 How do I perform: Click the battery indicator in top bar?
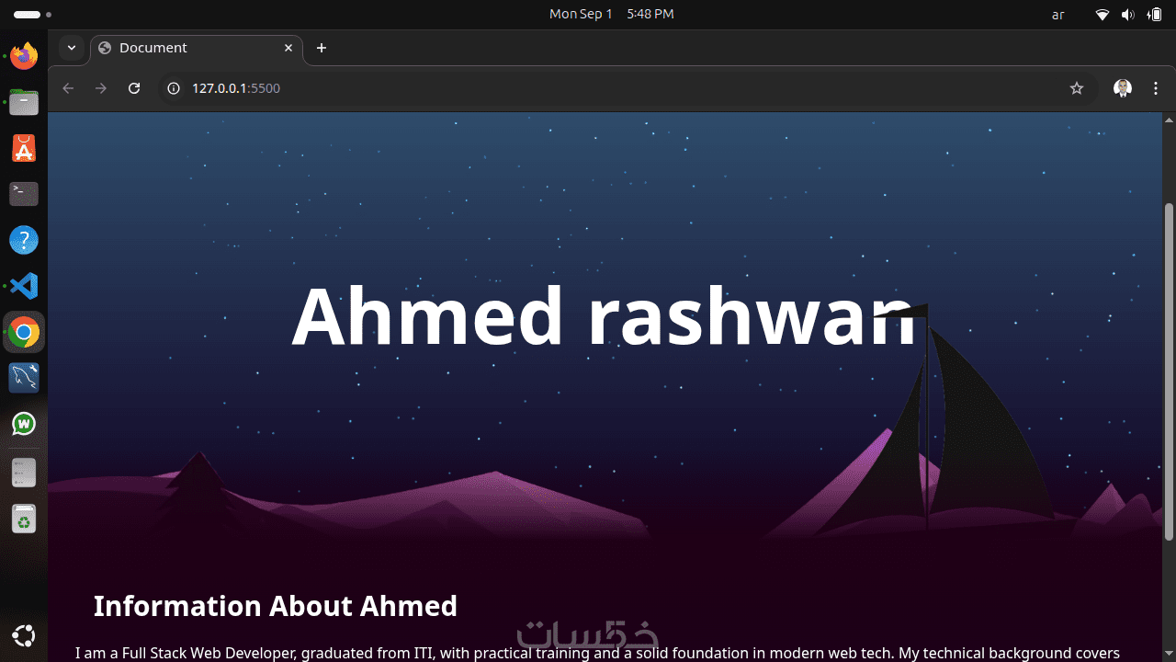(1155, 15)
